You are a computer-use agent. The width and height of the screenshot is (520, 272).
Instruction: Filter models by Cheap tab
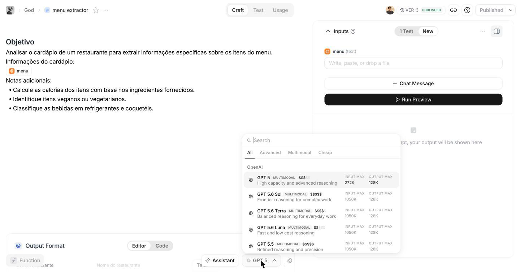[x=325, y=152]
